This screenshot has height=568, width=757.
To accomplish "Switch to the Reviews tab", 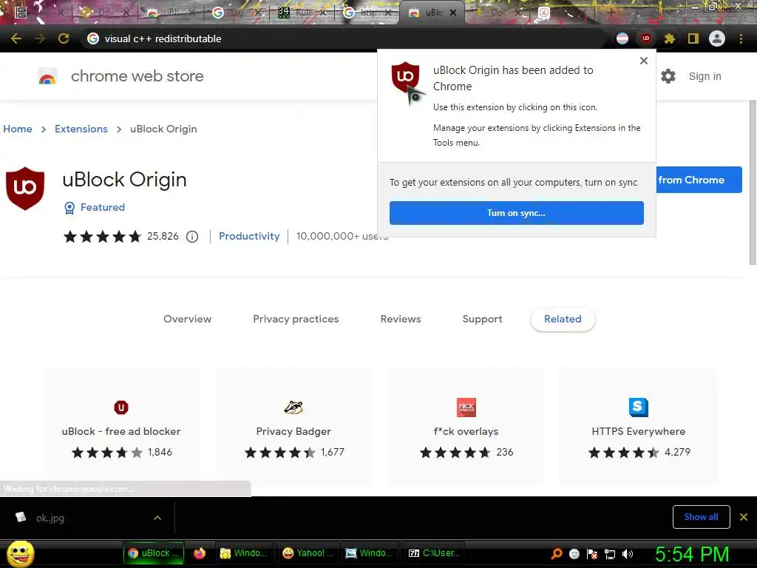I will (x=401, y=319).
